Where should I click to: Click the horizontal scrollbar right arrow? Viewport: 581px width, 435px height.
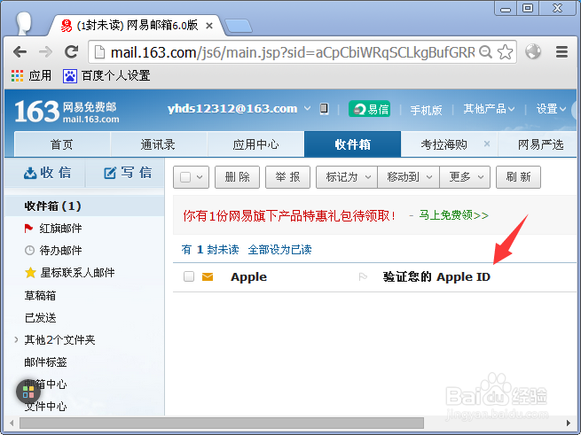569,423
